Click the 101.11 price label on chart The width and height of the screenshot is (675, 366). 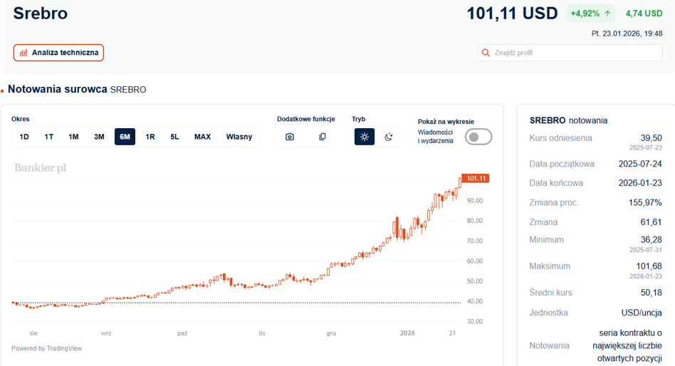click(476, 178)
